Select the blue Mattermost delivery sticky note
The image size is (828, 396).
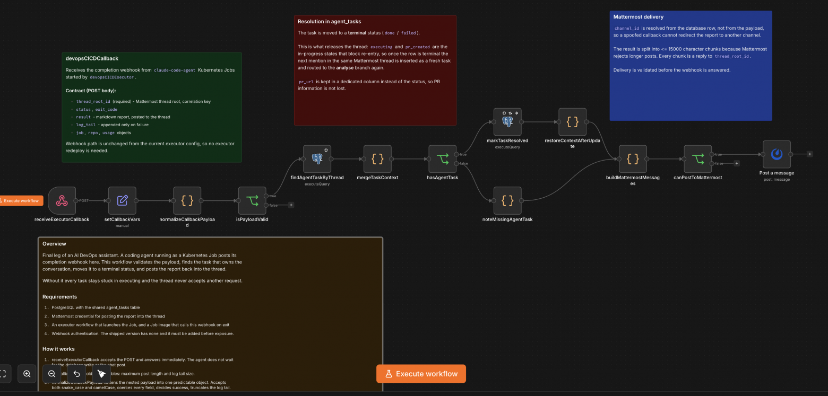coord(691,66)
